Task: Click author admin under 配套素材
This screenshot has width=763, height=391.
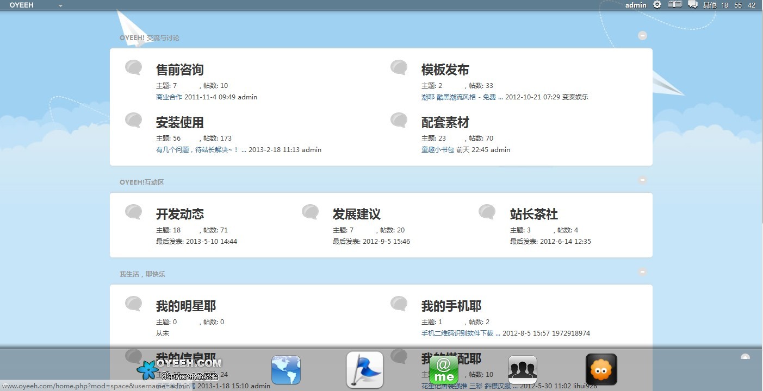Action: point(500,150)
